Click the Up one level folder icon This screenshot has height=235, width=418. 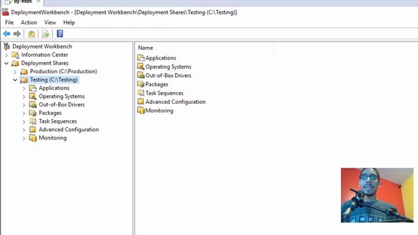click(31, 34)
